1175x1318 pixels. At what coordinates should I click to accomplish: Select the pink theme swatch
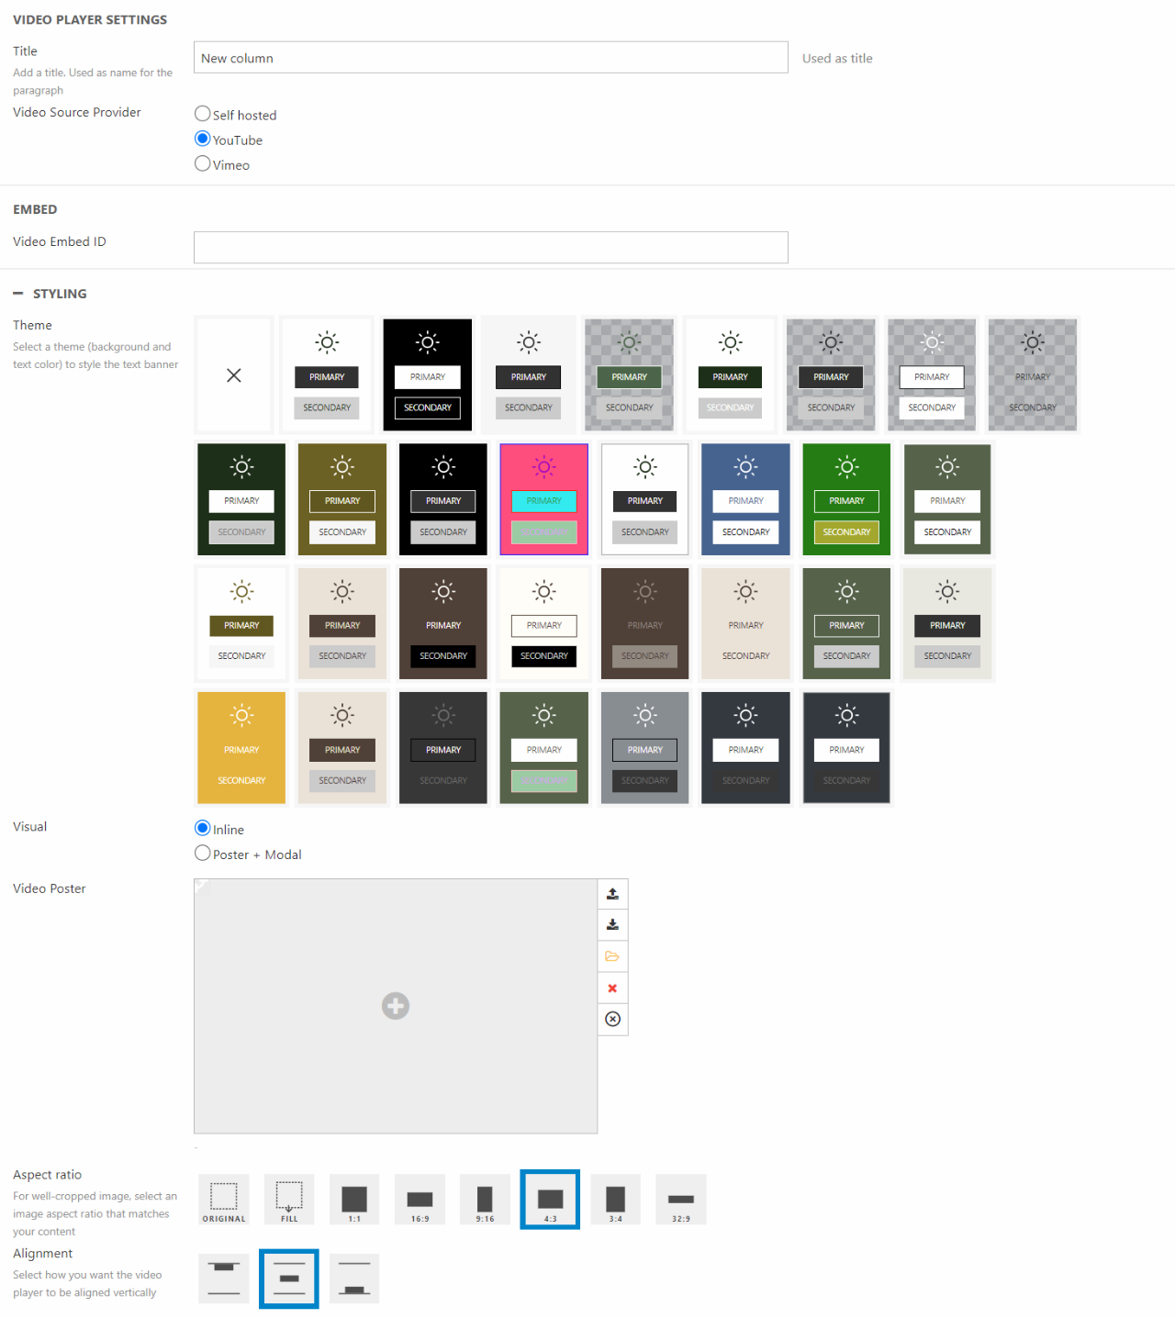[x=543, y=499]
